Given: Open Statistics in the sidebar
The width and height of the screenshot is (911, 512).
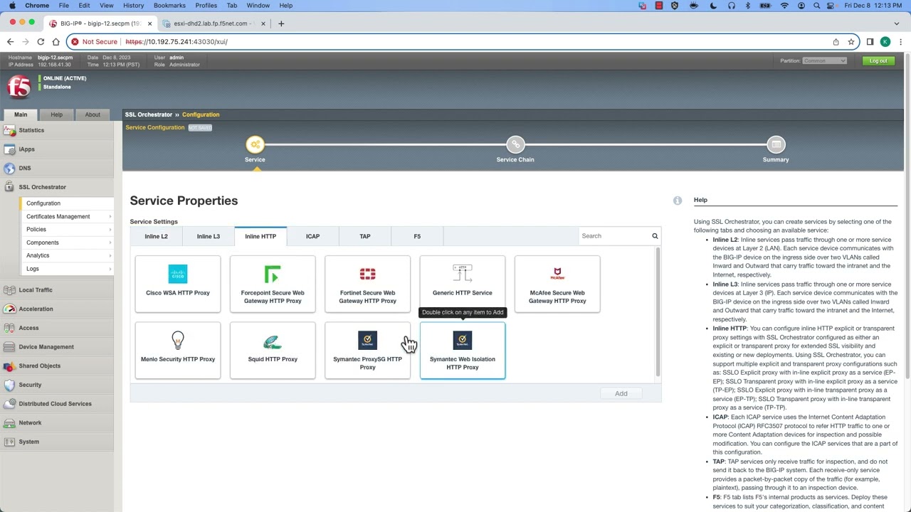Looking at the screenshot, I should [57, 130].
